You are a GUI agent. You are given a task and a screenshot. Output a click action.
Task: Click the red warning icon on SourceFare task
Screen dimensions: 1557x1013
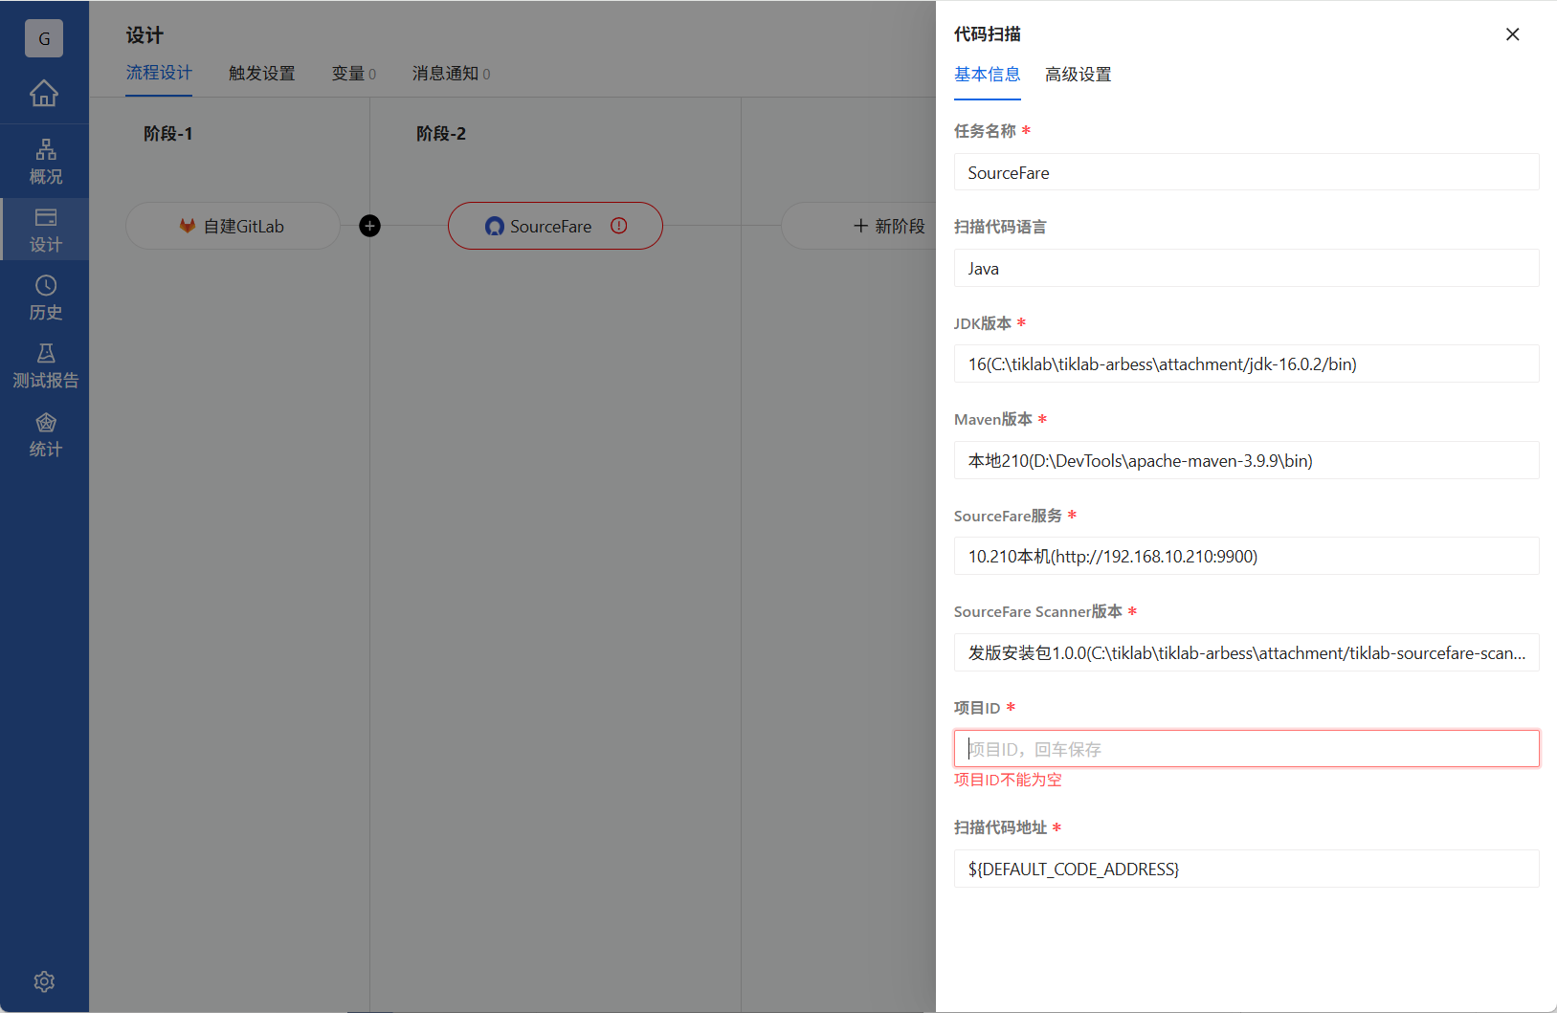pos(619,226)
